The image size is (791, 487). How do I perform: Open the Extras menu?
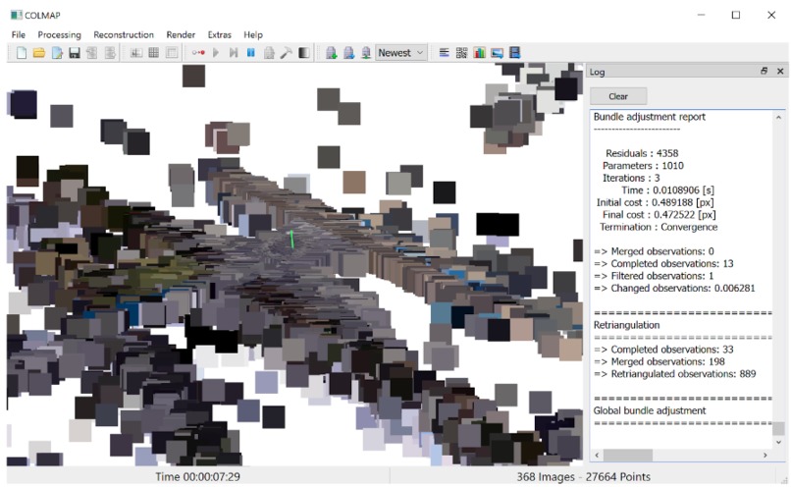click(220, 34)
